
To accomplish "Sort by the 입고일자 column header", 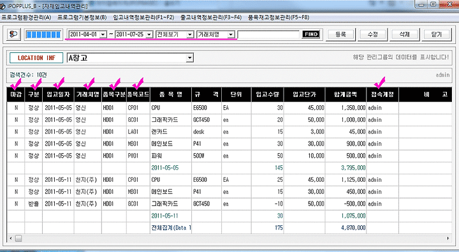I will pos(58,94).
